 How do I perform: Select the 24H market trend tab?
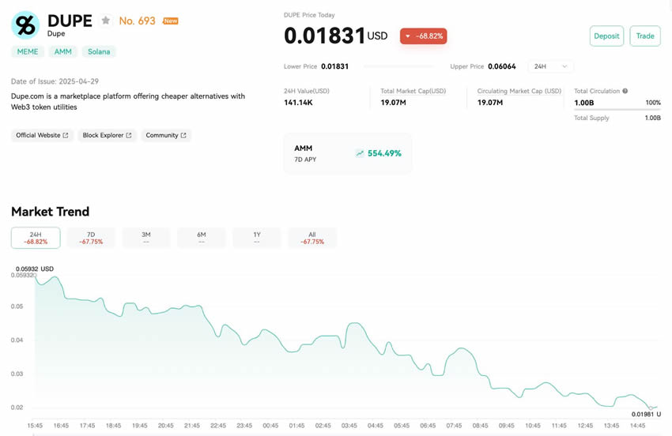pyautogui.click(x=36, y=238)
